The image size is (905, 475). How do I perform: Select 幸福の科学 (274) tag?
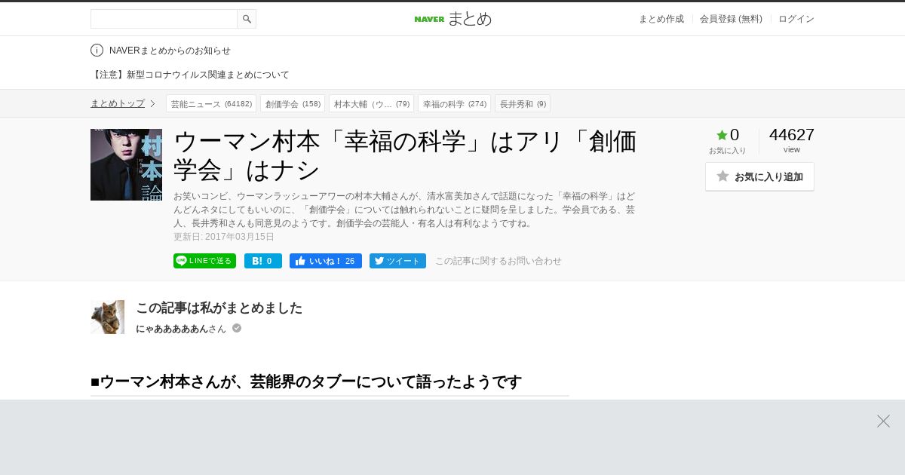(x=454, y=103)
